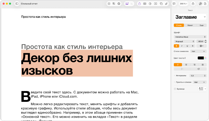Click the gray subtitle Простота как стиль интерьера

tap(72, 47)
